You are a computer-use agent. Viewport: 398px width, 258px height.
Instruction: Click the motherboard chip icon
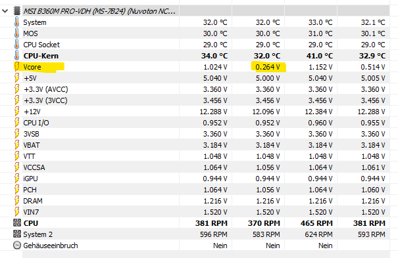[x=16, y=11]
